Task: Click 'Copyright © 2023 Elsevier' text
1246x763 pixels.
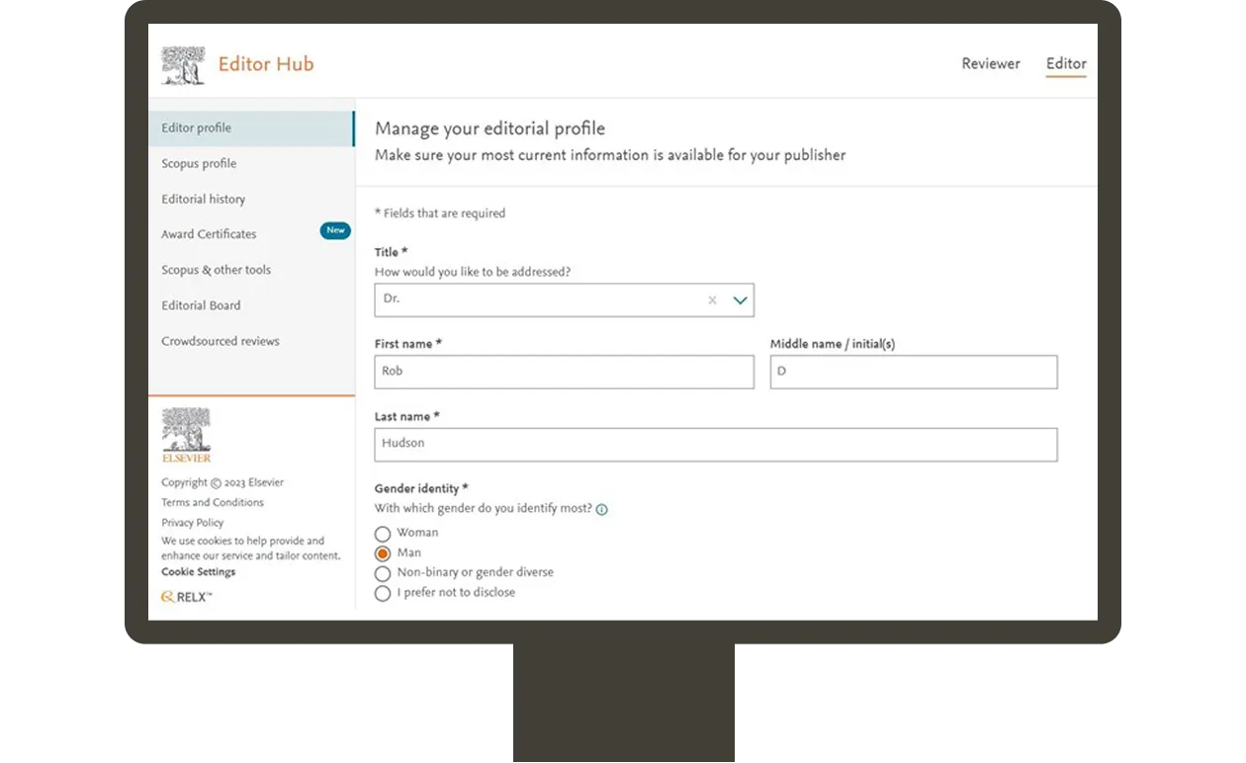Action: (222, 482)
